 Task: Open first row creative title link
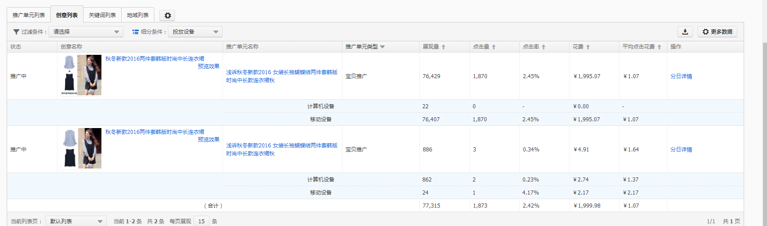(x=155, y=59)
